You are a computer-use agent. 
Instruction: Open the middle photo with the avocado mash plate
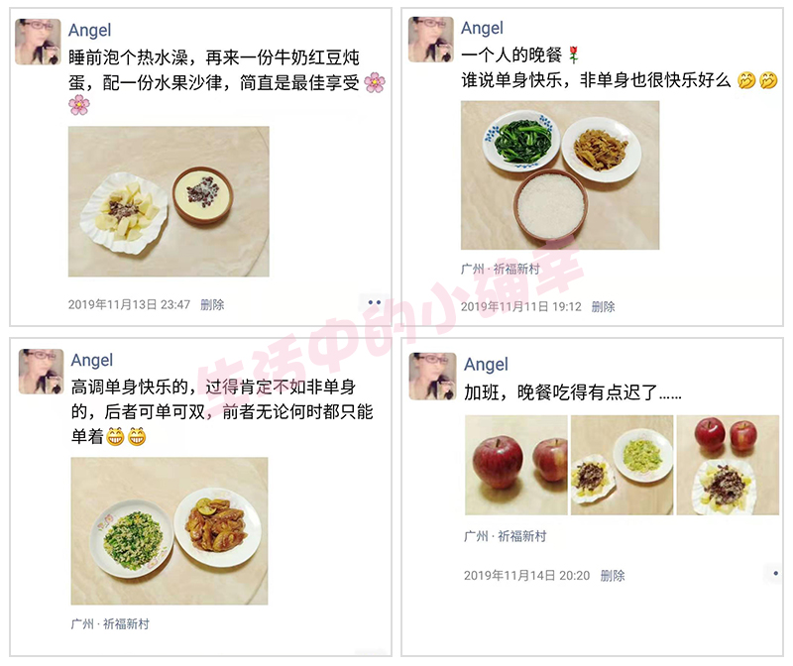tap(623, 465)
